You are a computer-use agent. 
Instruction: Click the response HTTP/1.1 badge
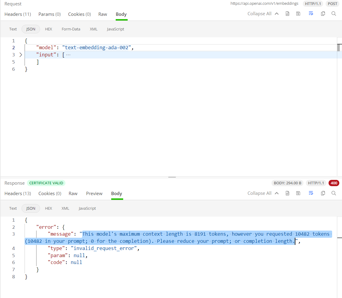(x=316, y=183)
